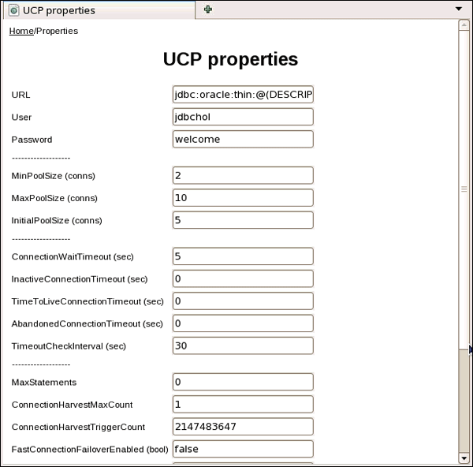The width and height of the screenshot is (473, 467).
Task: Select the InactiveConnectionTimeout text box
Action: pos(243,278)
